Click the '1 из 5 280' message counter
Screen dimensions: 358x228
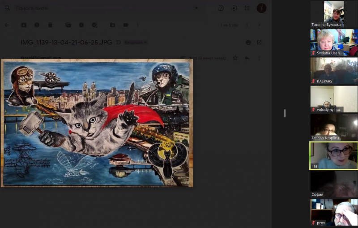click(x=229, y=25)
